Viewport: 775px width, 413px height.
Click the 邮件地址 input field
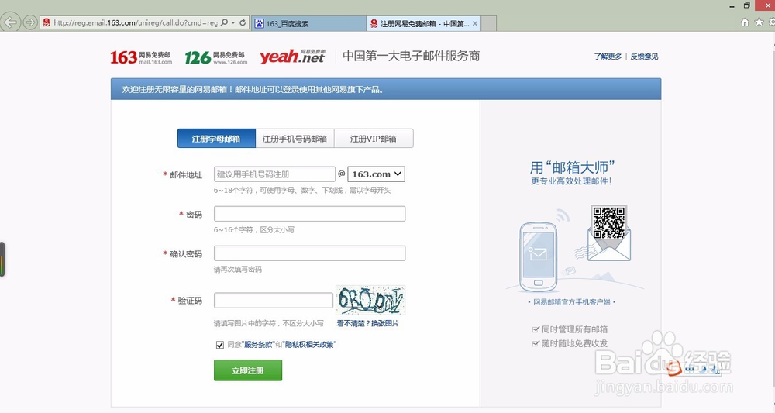pos(274,174)
